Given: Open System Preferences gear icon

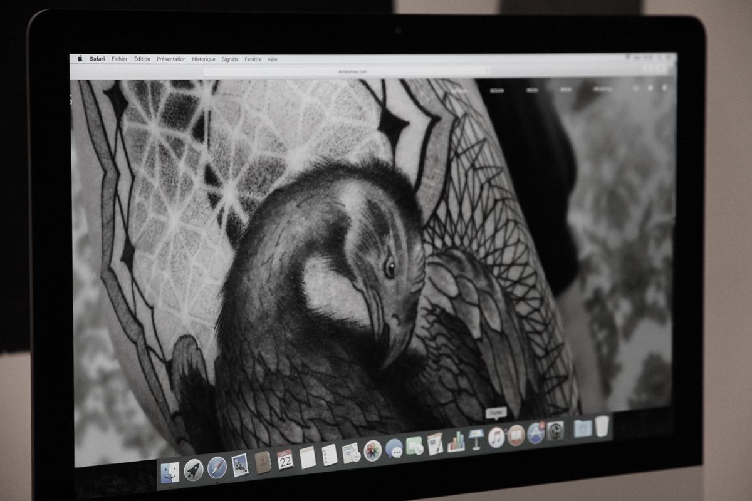Looking at the screenshot, I should point(555,430).
